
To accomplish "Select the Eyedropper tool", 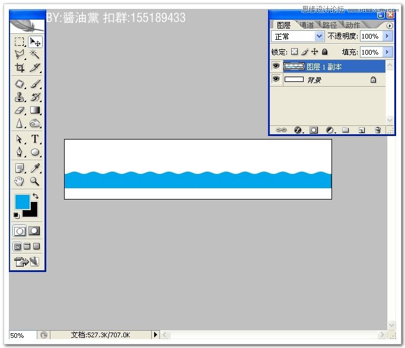I will click(35, 168).
